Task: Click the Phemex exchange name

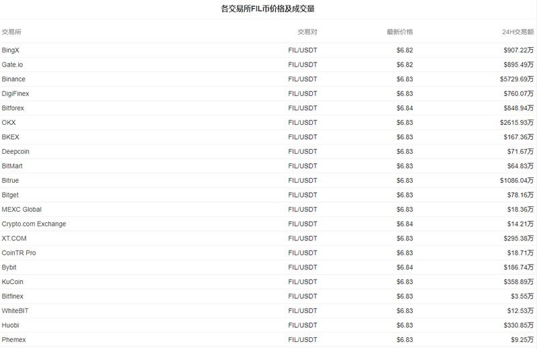Action: tap(13, 340)
